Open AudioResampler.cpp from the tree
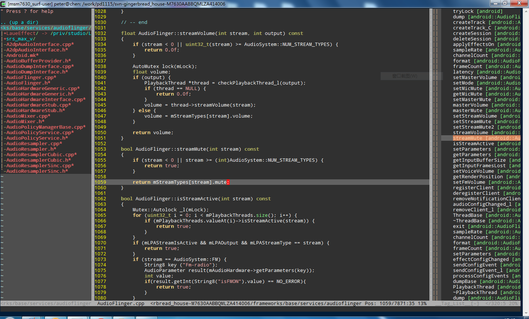Viewport: 529px width, 319px height. click(34, 144)
